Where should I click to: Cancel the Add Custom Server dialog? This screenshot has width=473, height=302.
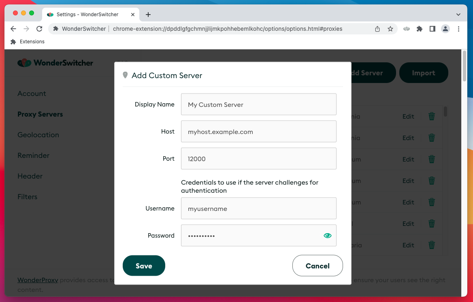pyautogui.click(x=317, y=266)
